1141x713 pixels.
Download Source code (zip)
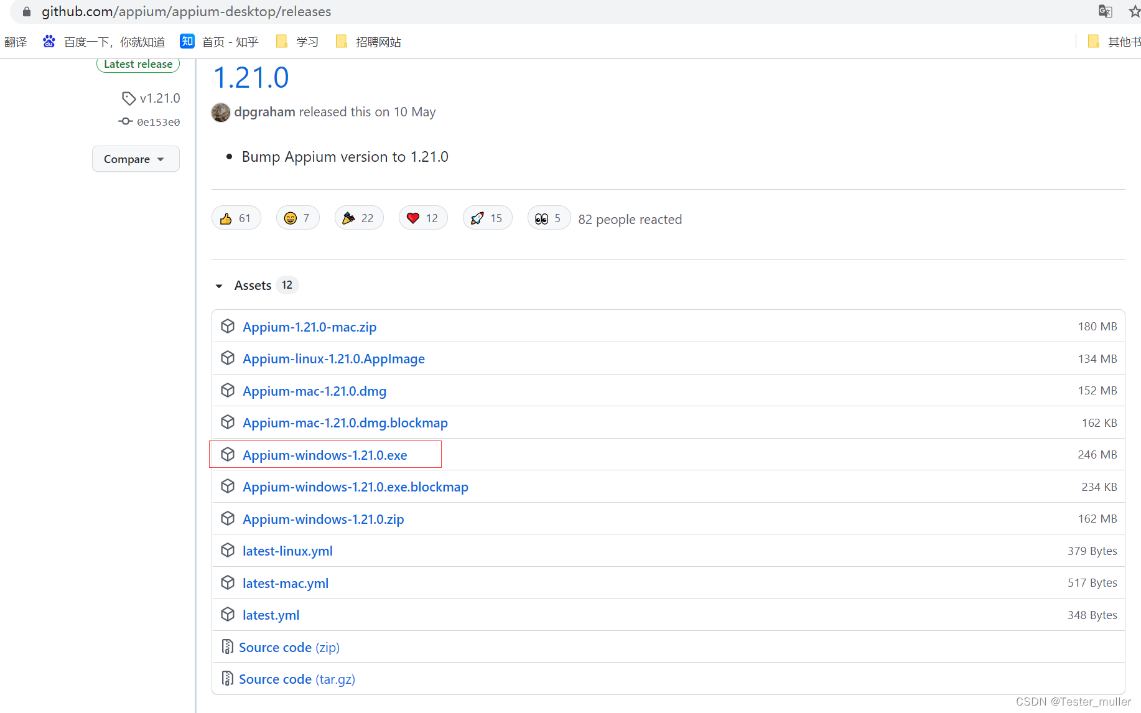point(289,648)
